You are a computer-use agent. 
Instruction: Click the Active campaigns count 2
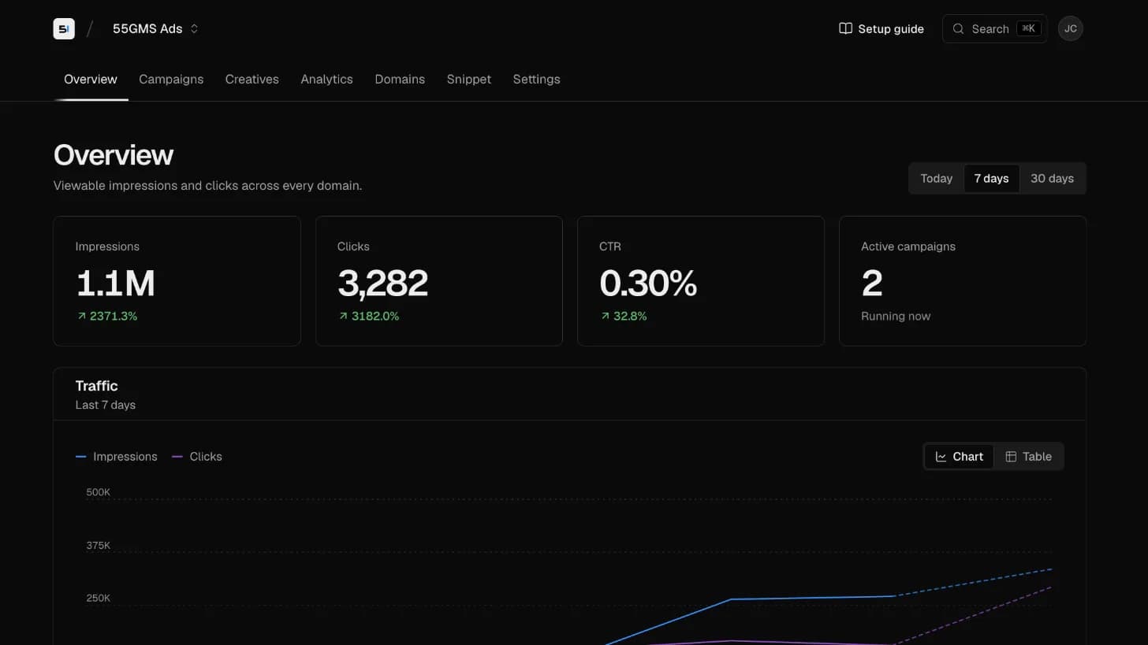tap(871, 284)
